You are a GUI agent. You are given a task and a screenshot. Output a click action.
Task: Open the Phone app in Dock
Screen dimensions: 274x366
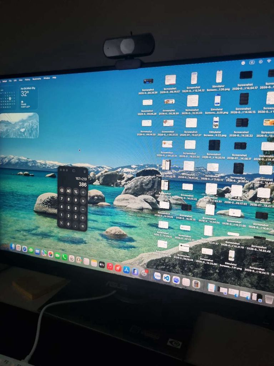tap(64, 257)
